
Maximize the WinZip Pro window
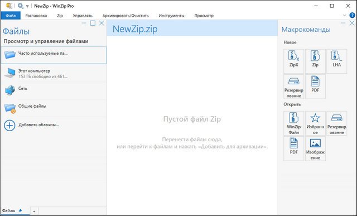coord(332,6)
